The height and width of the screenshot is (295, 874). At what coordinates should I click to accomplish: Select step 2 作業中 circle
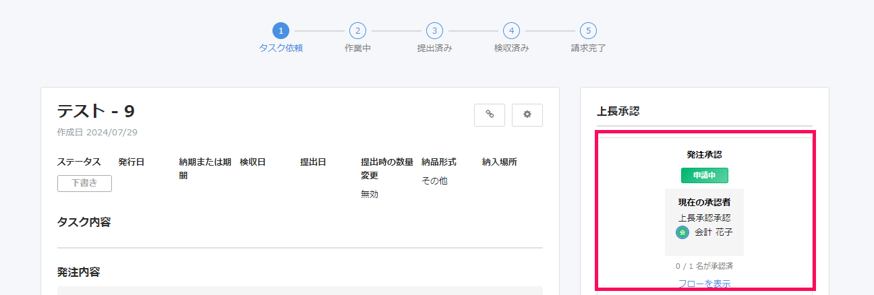point(357,30)
